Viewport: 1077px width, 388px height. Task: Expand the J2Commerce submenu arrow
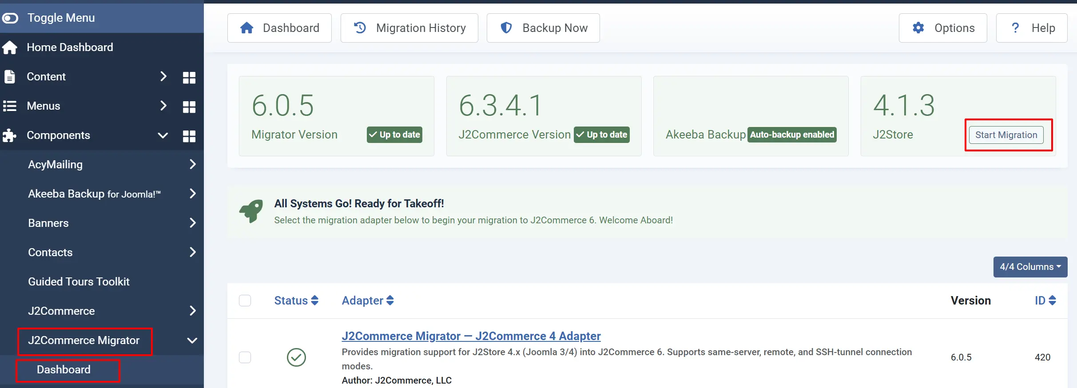(x=193, y=311)
